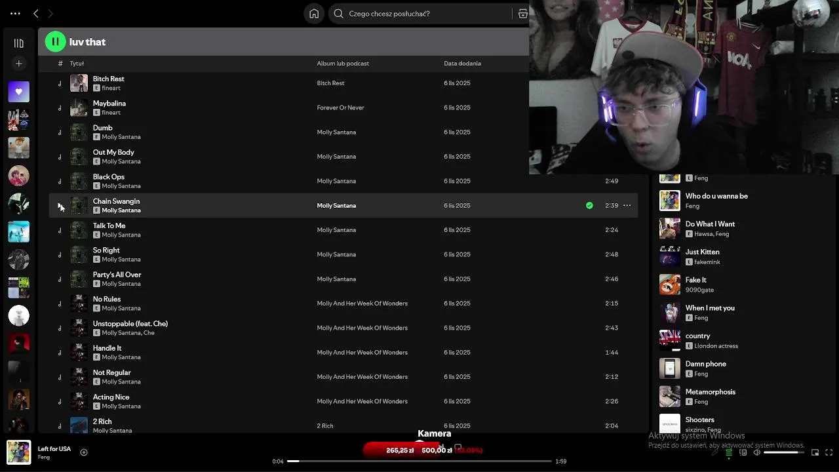This screenshot has height=472, width=839.
Task: Add Left for USA to Liked Songs
Action: pos(84,452)
